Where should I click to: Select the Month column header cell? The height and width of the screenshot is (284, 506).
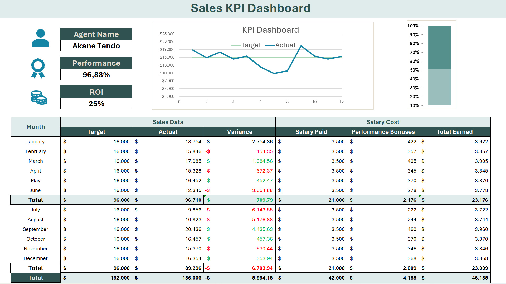click(x=36, y=127)
